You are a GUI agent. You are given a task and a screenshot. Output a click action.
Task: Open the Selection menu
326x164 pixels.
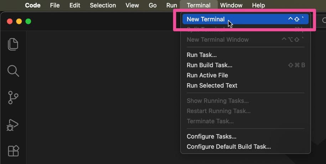pyautogui.click(x=103, y=5)
